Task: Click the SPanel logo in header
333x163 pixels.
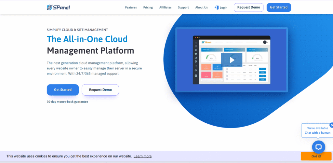Action: [x=59, y=7]
